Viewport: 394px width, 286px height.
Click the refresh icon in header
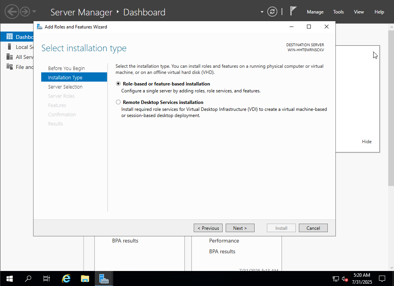tap(272, 12)
